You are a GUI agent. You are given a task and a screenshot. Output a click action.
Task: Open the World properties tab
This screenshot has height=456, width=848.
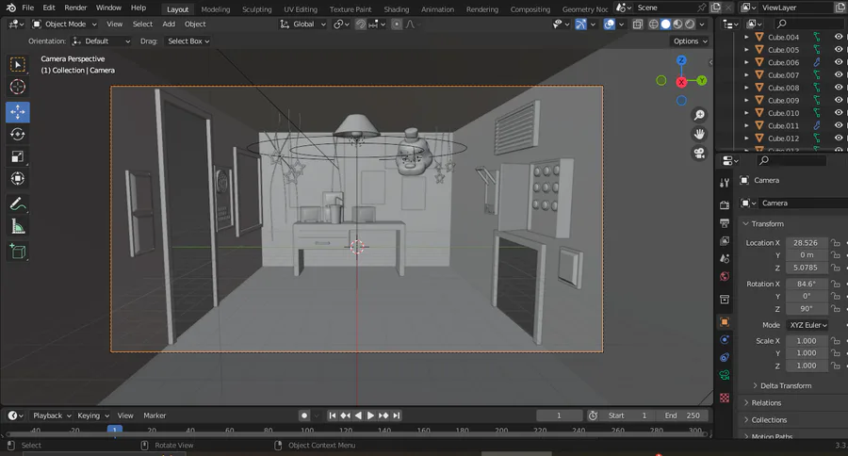(725, 276)
